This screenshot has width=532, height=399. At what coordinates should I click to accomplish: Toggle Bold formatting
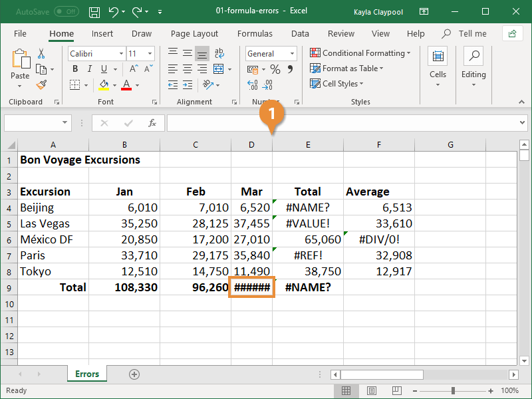tap(75, 69)
